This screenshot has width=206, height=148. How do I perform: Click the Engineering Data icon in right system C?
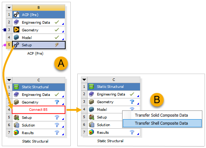click(x=92, y=94)
